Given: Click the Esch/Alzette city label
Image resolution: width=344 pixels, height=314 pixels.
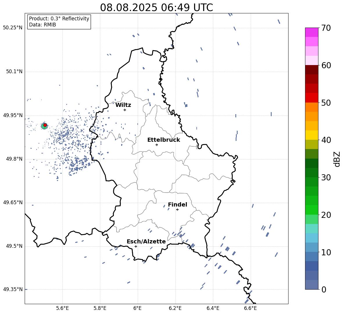Looking at the screenshot, I should [x=146, y=241].
